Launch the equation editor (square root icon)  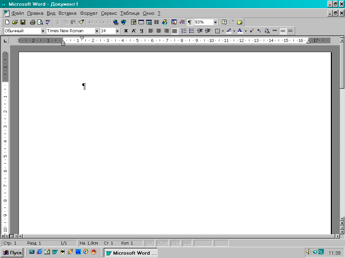[x=182, y=22]
